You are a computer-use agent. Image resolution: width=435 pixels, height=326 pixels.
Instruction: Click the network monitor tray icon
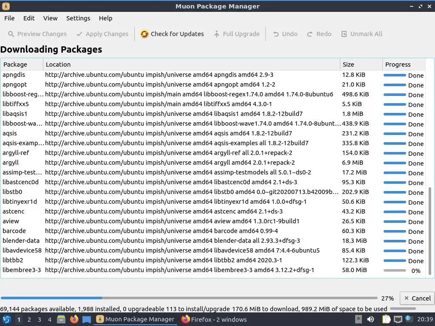pyautogui.click(x=398, y=319)
